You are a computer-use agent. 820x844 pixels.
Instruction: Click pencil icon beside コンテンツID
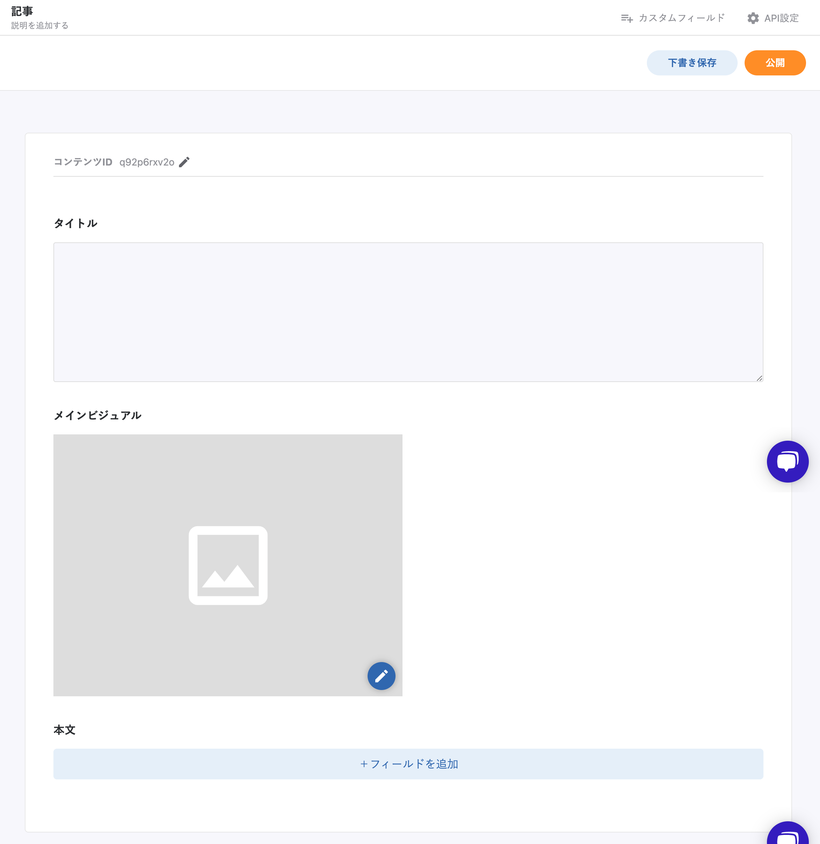tap(184, 162)
